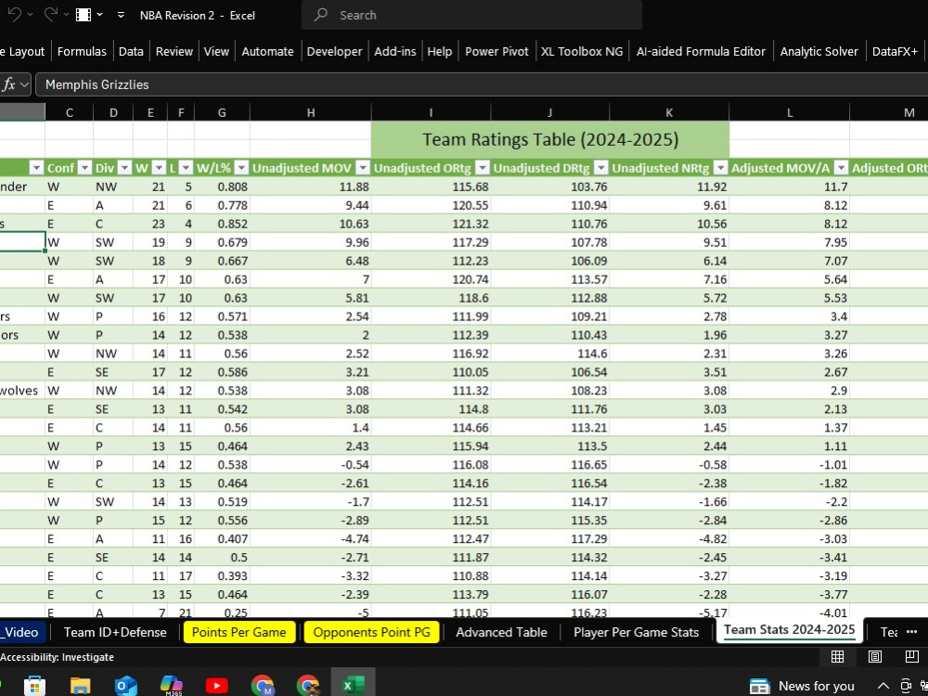
Task: Switch to Page Break Preview icon
Action: click(x=912, y=656)
